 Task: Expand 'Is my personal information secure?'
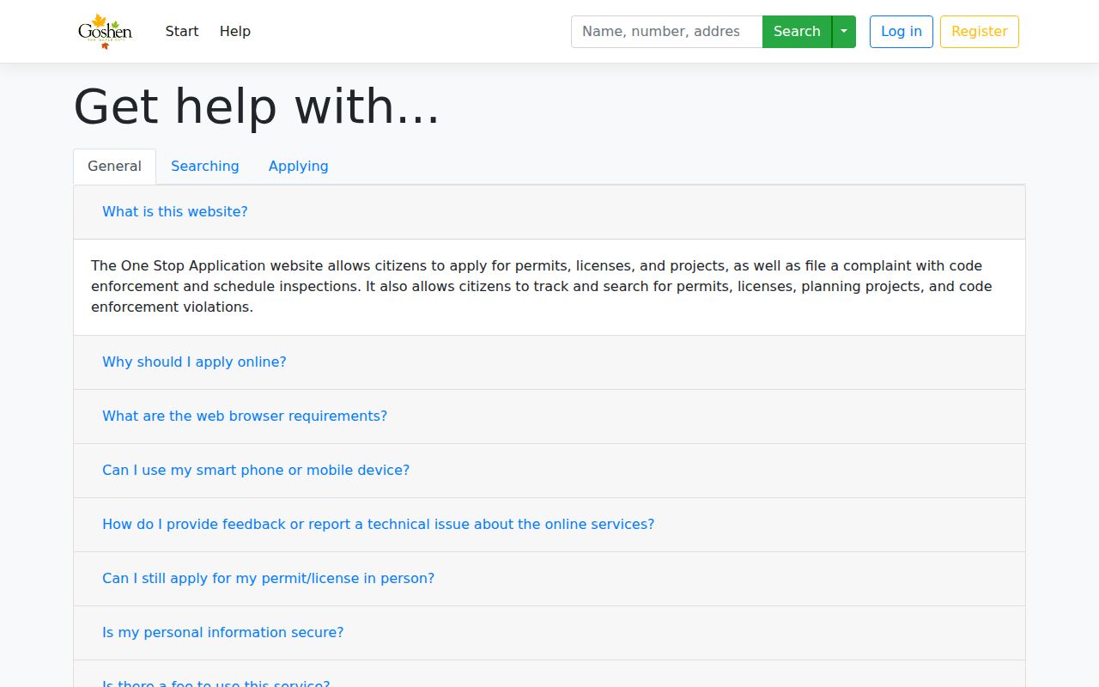coord(222,632)
